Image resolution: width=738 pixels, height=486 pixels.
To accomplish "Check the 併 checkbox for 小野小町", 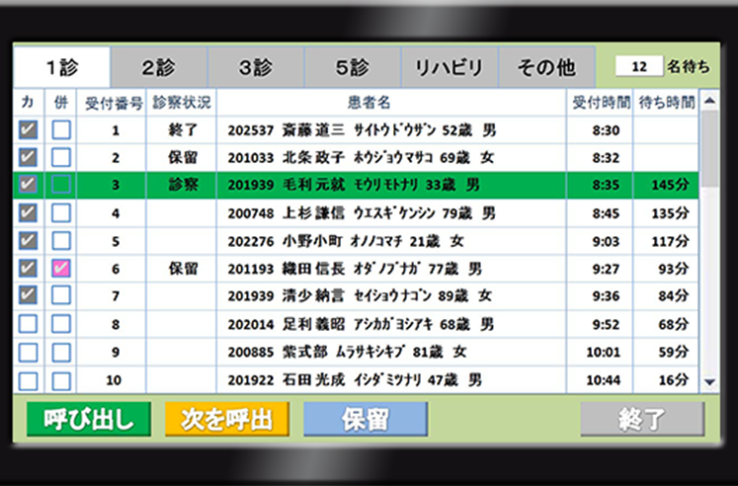I will 61,241.
